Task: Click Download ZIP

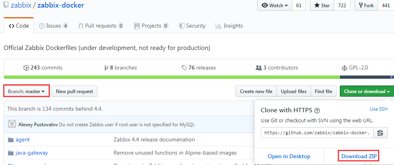Action: [359, 157]
